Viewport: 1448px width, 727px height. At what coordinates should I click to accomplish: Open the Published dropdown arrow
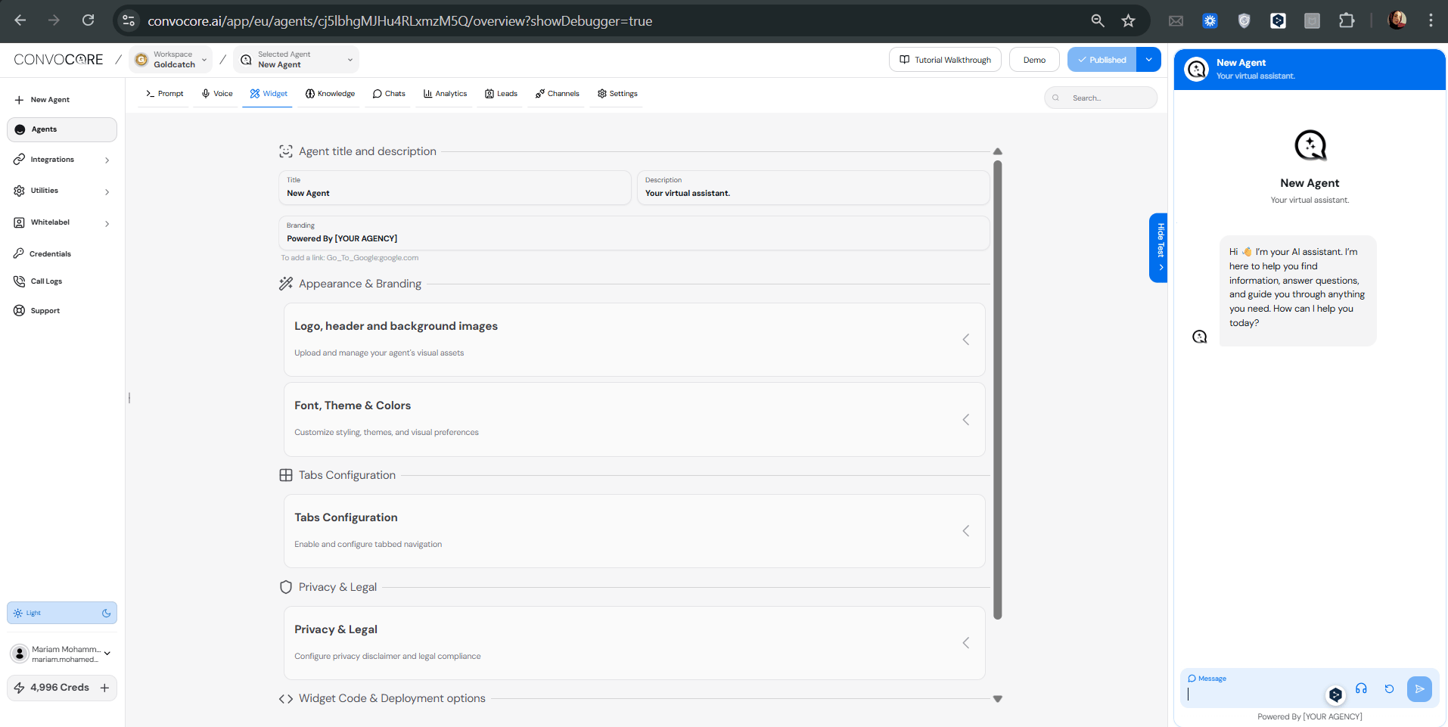(1148, 60)
